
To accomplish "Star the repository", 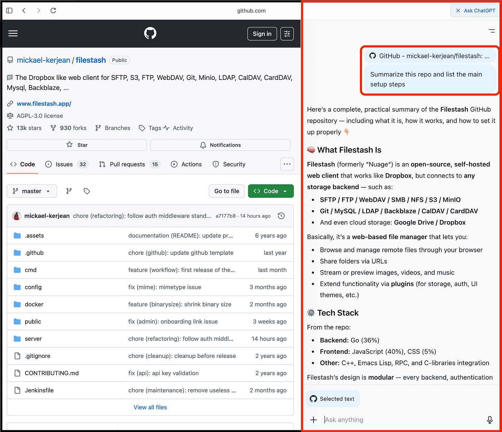I will tap(77, 145).
